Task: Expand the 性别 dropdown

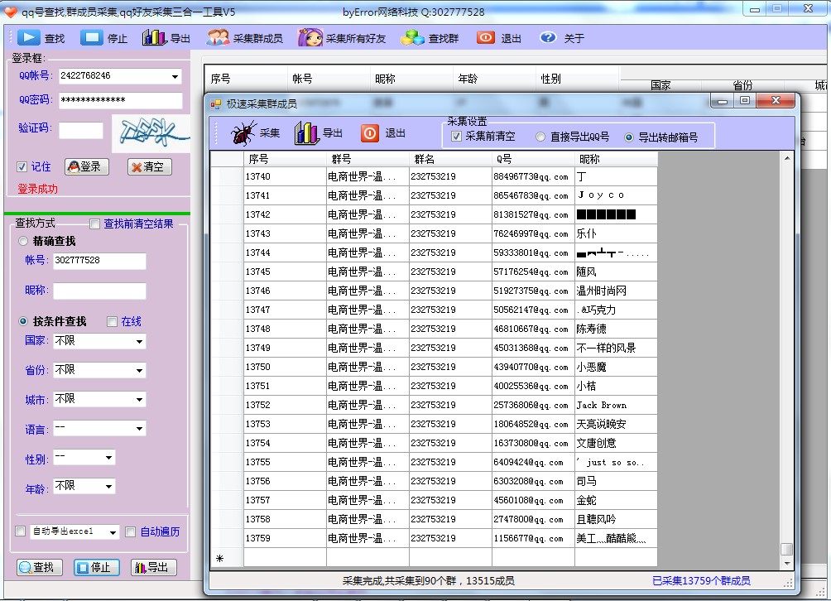Action: pos(108,457)
